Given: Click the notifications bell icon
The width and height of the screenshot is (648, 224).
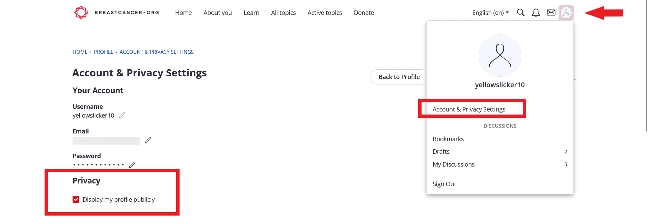Looking at the screenshot, I should coord(536,13).
